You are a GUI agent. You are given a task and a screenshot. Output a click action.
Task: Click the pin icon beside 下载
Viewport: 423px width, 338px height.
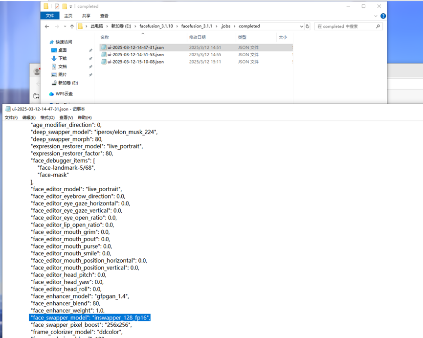90,59
